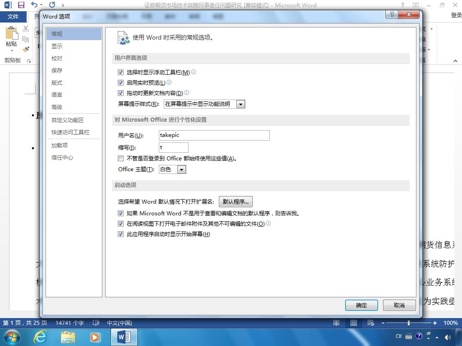The image size is (462, 346).
Task: Click the help question mark in dialog title
Action: (392, 14)
